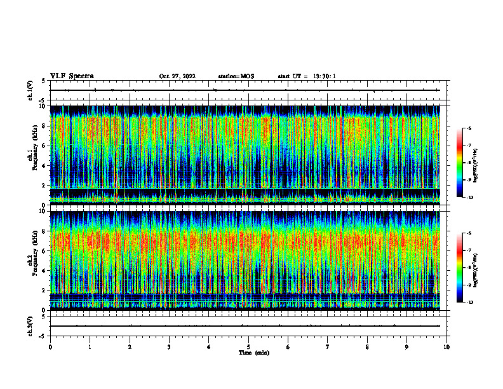Click the "-6" label on ch.1 color bar

[x=469, y=128]
